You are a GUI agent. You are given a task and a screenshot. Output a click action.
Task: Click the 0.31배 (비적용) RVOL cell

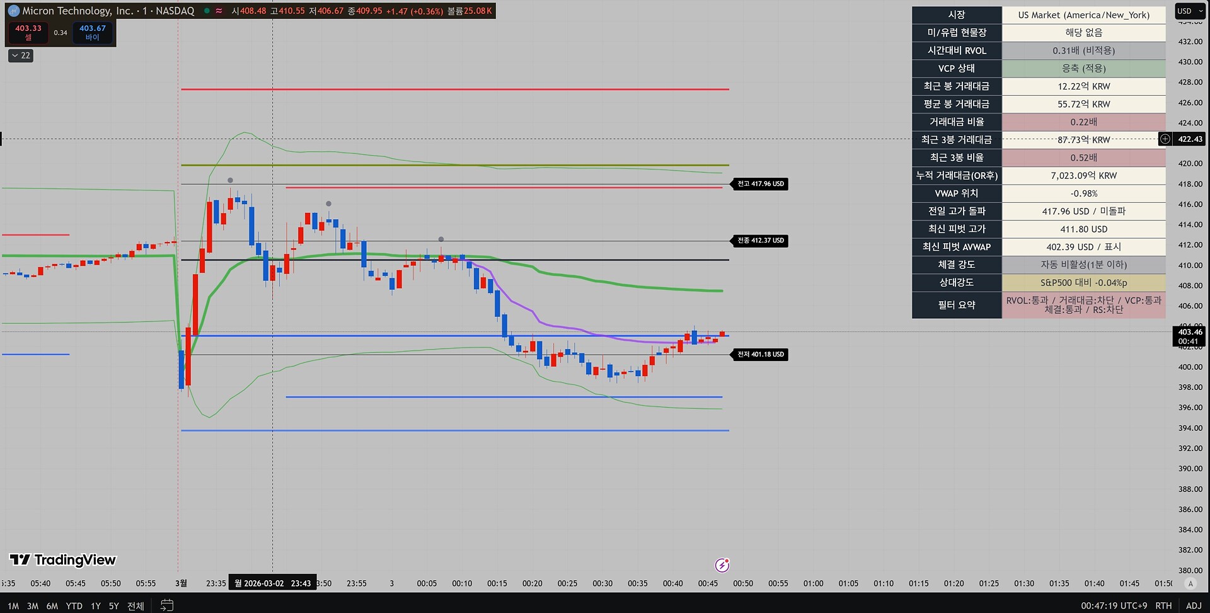[x=1084, y=50]
